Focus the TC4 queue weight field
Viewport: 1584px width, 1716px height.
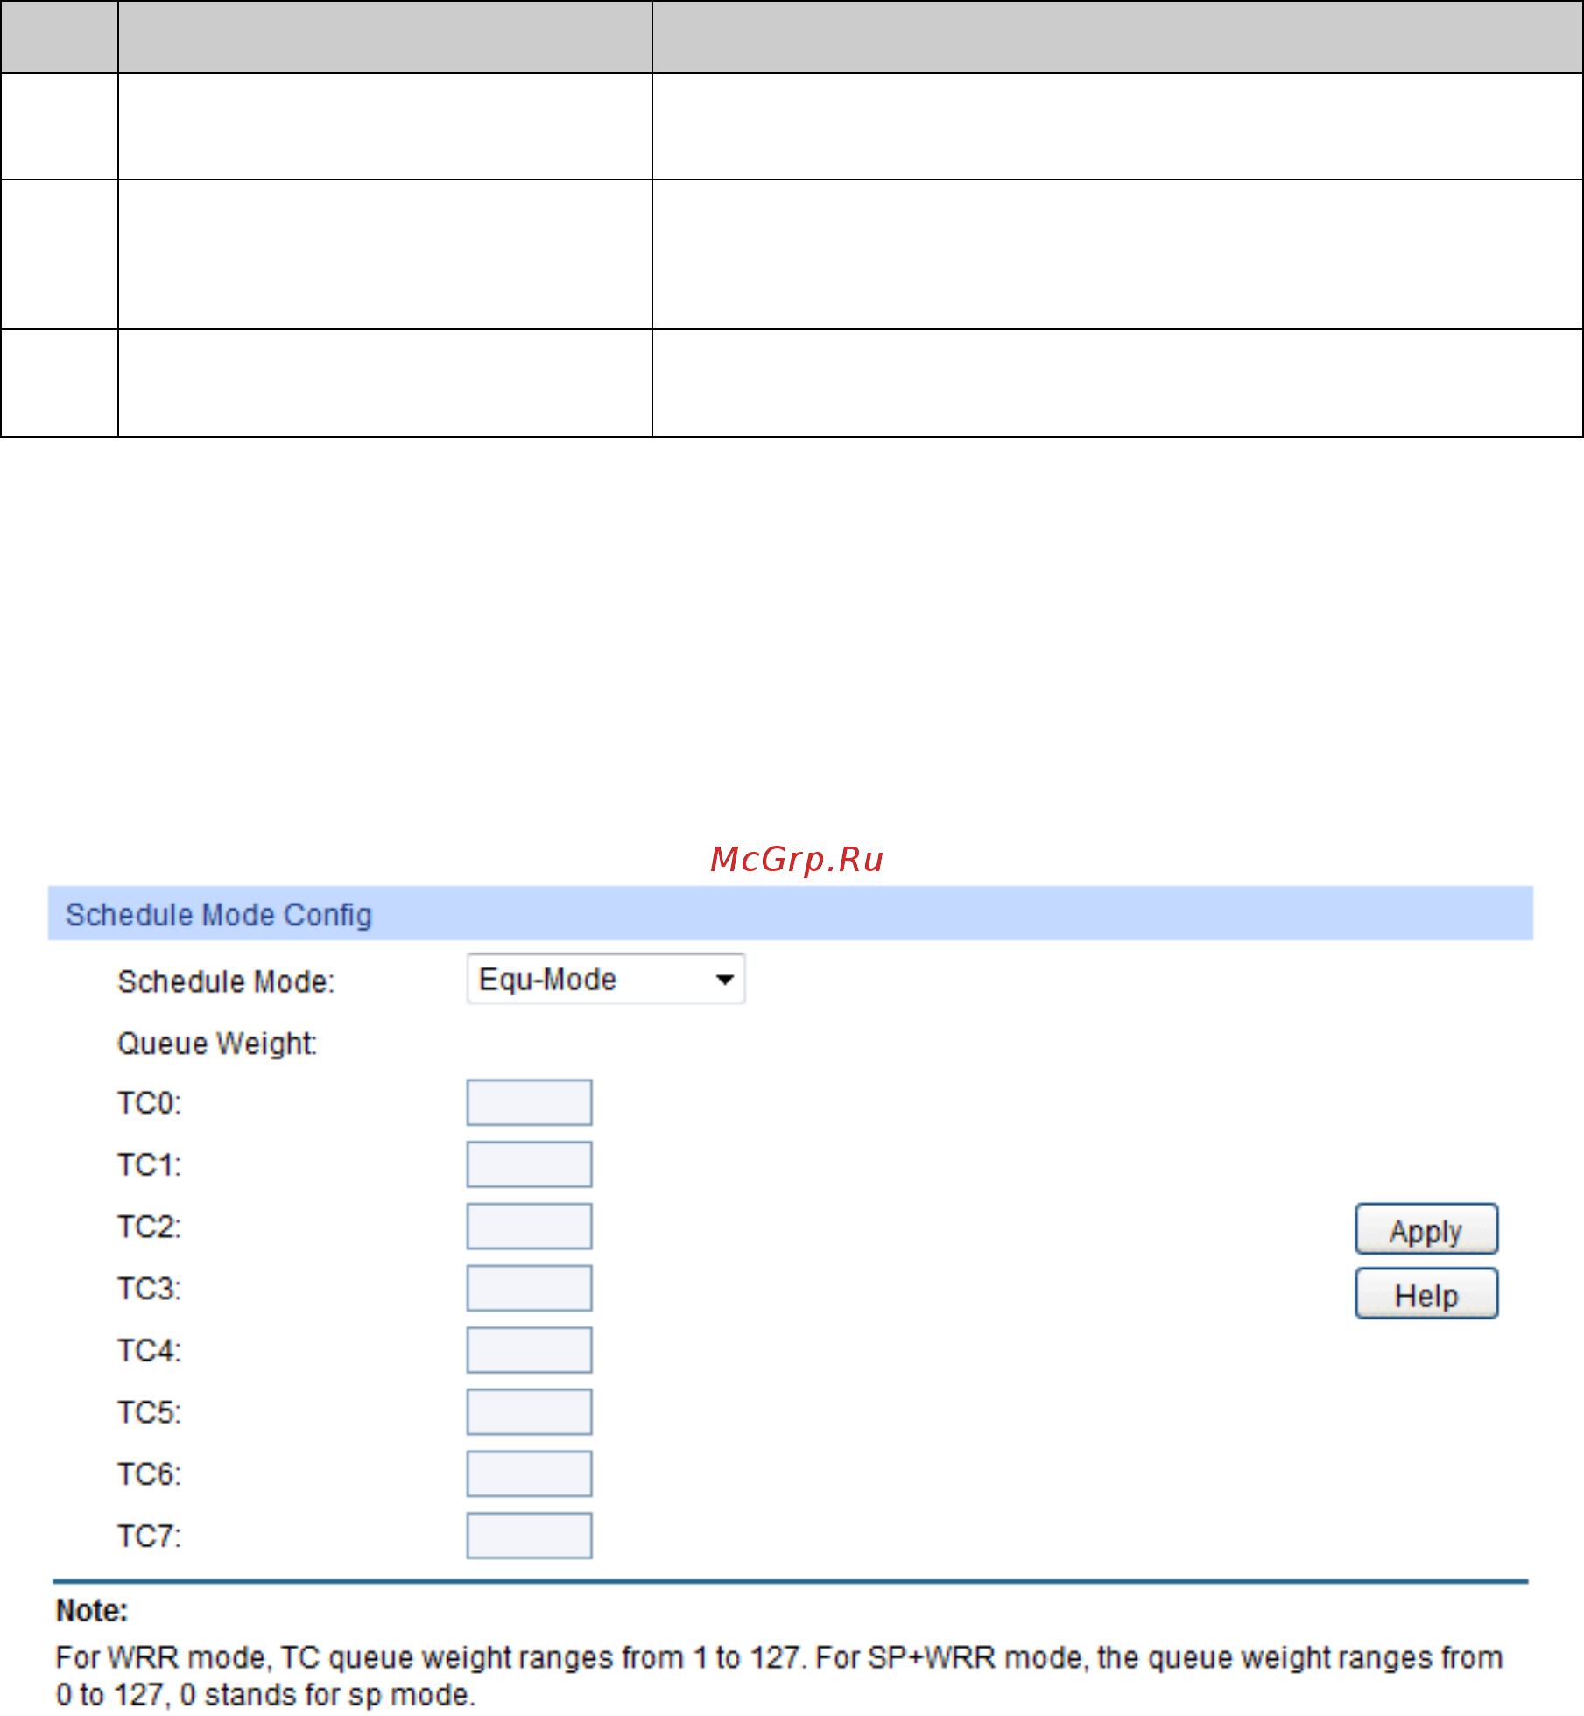click(529, 1350)
